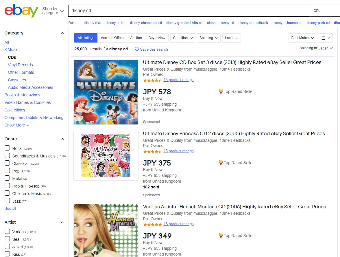This screenshot has height=257, width=340.
Task: Click Hannah Montana album thumbnail
Action: click(106, 230)
